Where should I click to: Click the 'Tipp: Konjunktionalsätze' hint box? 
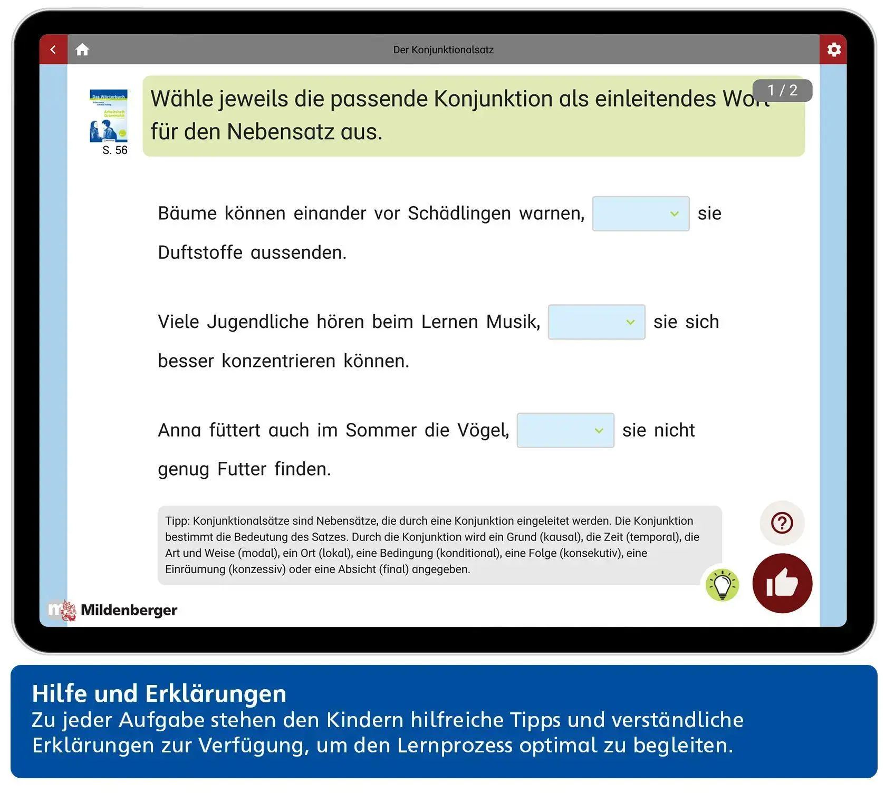[440, 545]
